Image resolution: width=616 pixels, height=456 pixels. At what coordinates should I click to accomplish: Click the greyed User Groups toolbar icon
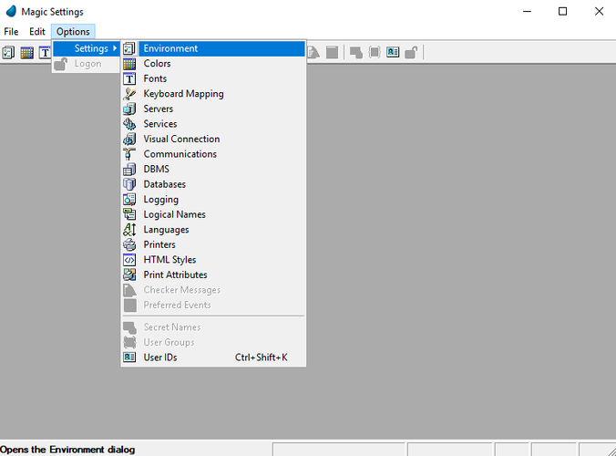click(x=375, y=52)
